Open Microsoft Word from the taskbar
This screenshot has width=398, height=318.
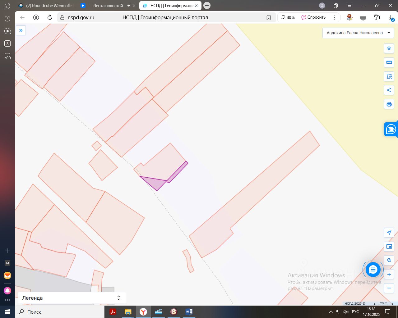189,312
